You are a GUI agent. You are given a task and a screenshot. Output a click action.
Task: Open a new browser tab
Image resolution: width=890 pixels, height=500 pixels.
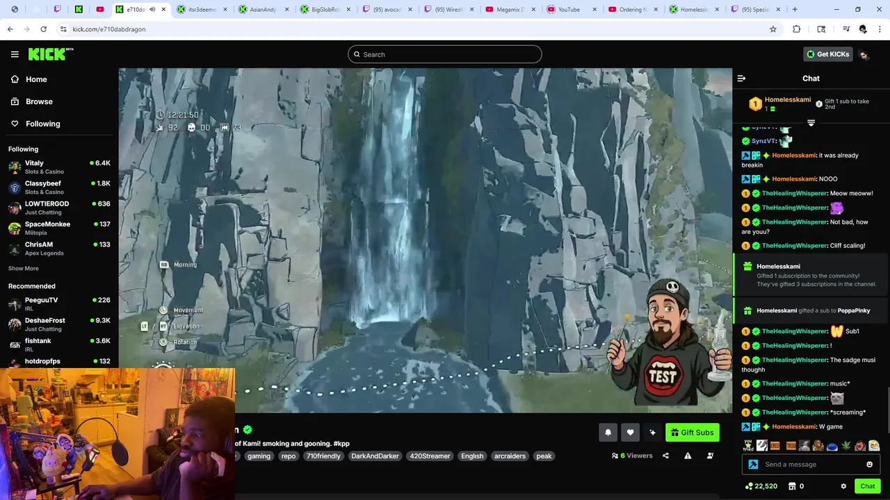coord(795,10)
